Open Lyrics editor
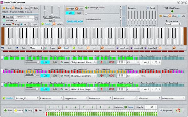188x117 pixels. pos(34,24)
